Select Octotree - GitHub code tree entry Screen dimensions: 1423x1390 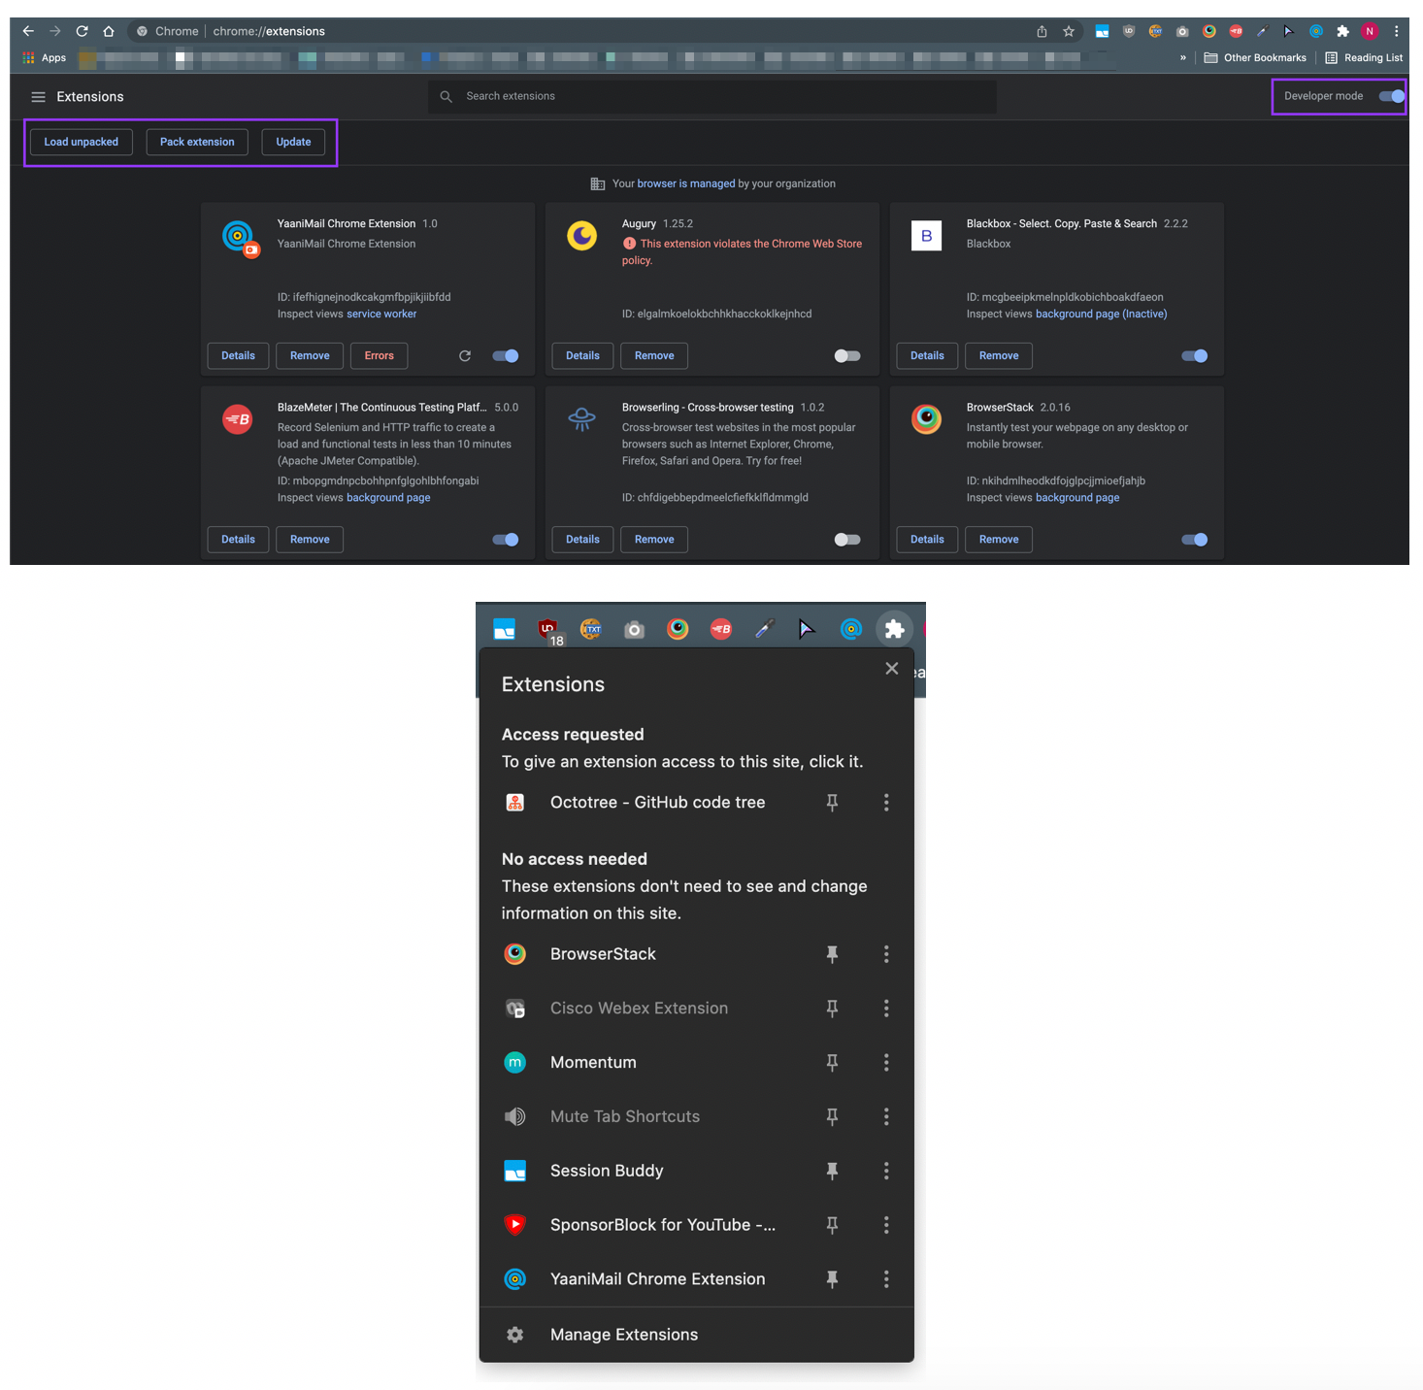pos(657,803)
